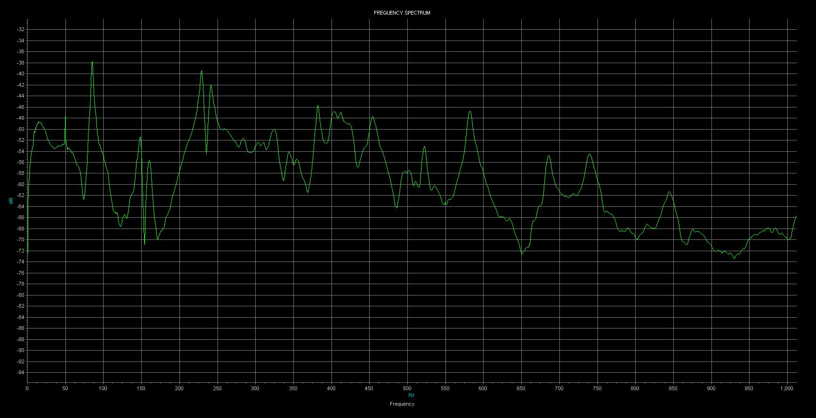Click the 950 Hz x-axis tick label
Viewport: 816px width, 418px height.
click(749, 389)
